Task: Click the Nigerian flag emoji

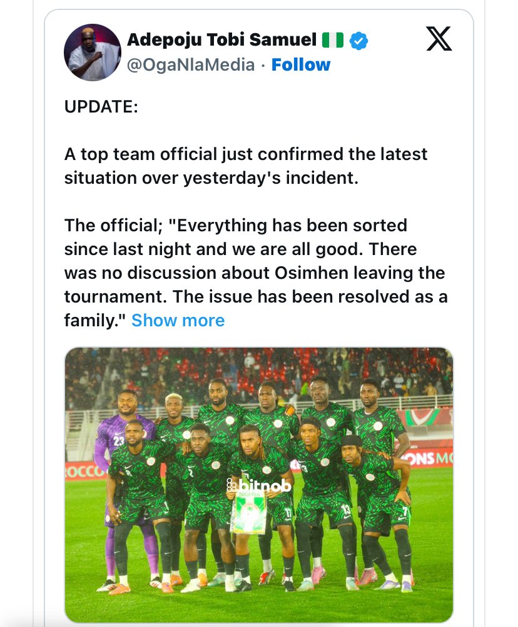Action: click(x=333, y=41)
